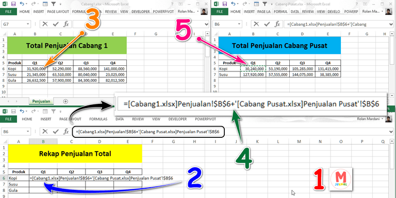The height and width of the screenshot is (198, 396).
Task: Open Customize Quick Access dropdown in Cabang Pusat
Action: pyautogui.click(x=272, y=4)
